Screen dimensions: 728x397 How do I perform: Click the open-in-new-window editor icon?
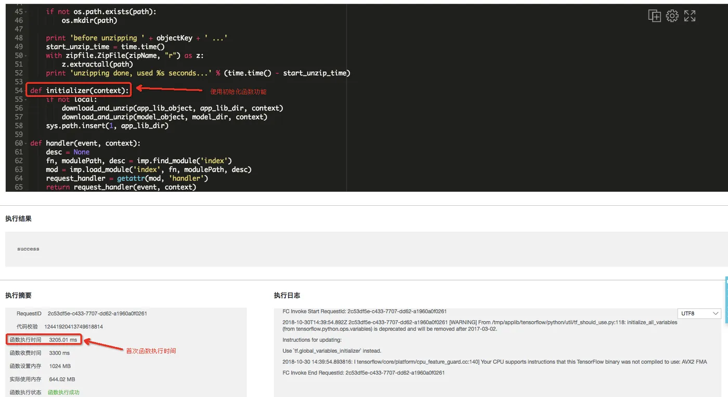[x=654, y=16]
